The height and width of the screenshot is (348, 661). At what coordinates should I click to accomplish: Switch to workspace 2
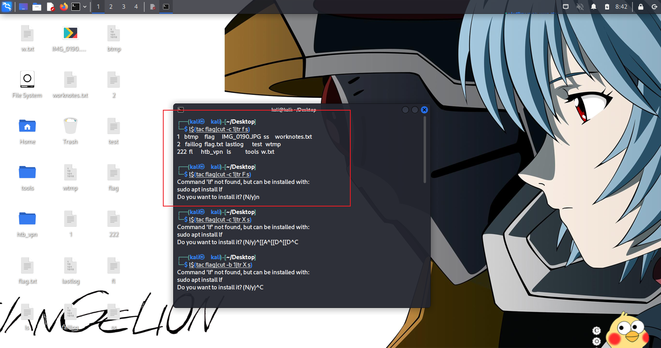[111, 7]
